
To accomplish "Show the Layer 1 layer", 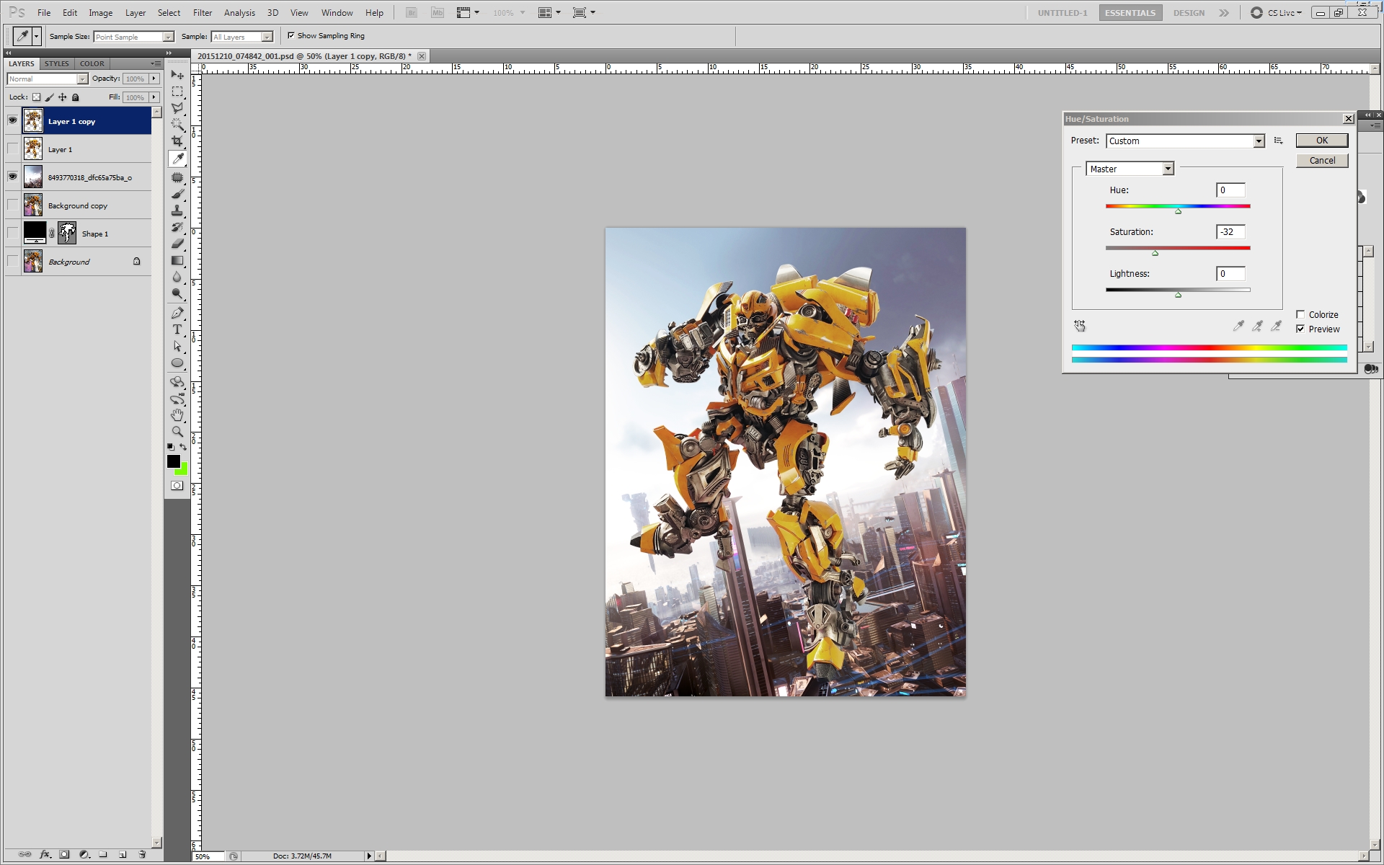I will 12,148.
